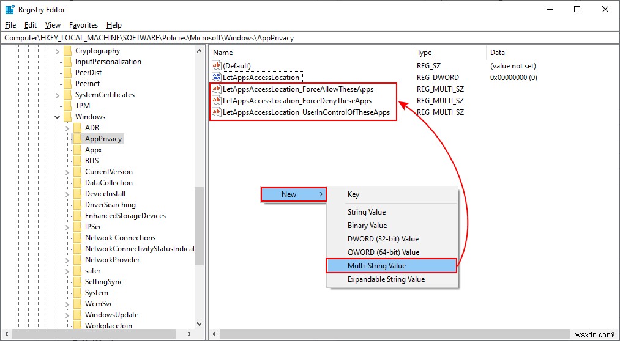Screen dimensions: 620x341
Task: Click the registry address bar path
Action: click(149, 38)
